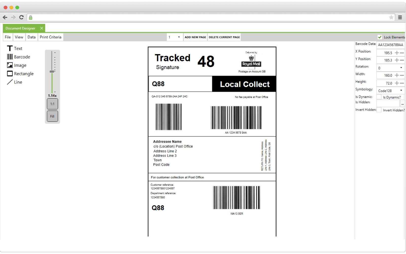Increase Width with plus
The height and width of the screenshot is (254, 406).
click(397, 75)
